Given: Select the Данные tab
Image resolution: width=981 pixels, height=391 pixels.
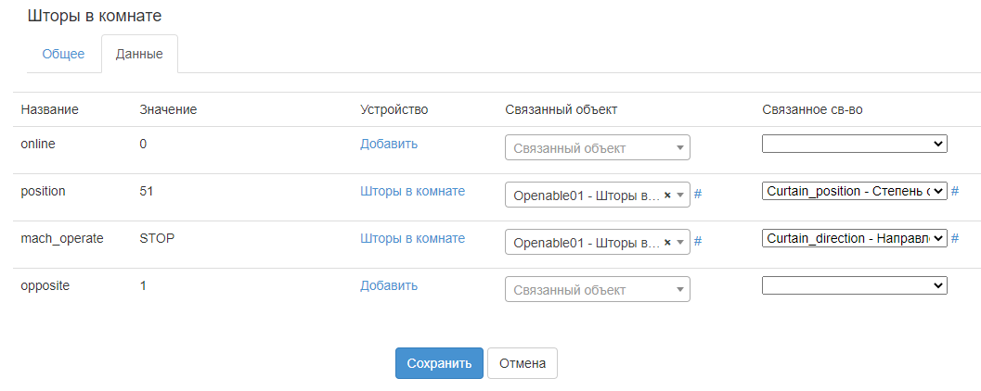Looking at the screenshot, I should point(139,54).
